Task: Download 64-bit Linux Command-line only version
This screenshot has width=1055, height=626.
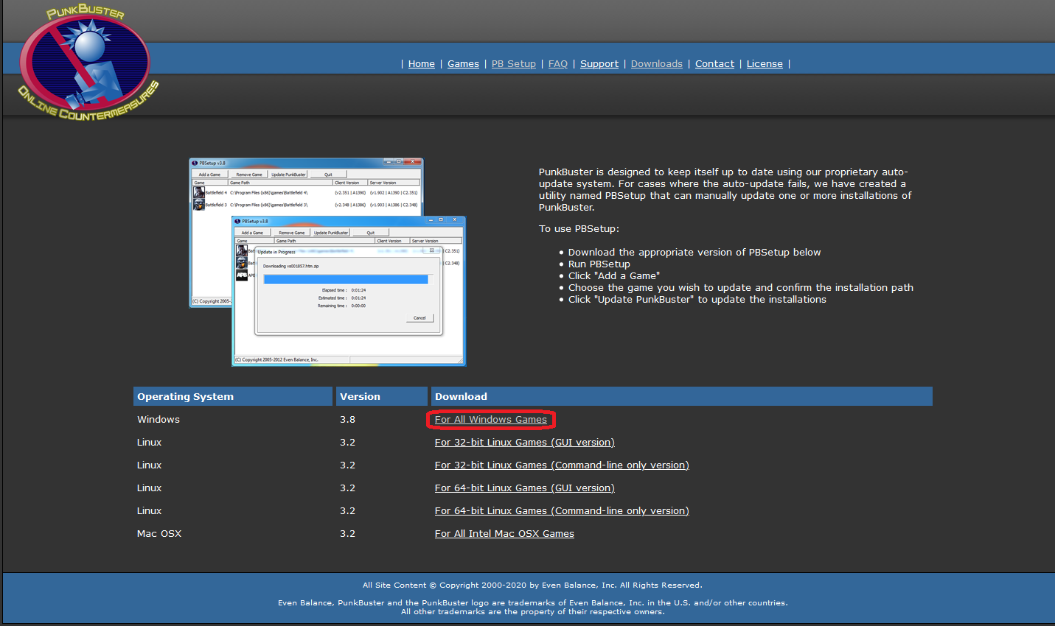Action: pyautogui.click(x=562, y=511)
